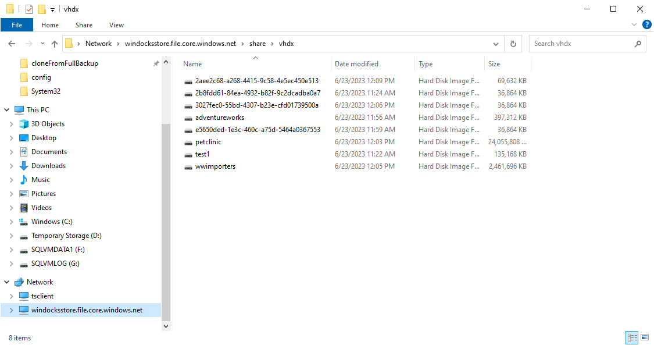Click the Downloads folder icon in sidebar

tap(24, 166)
